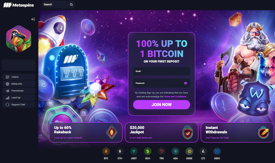275x163 pixels.
Task: Select the DOGE Dogecoin icon
Action: [189, 151]
